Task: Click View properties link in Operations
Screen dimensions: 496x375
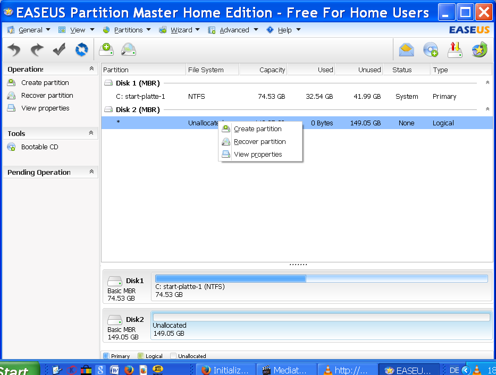Action: [45, 108]
